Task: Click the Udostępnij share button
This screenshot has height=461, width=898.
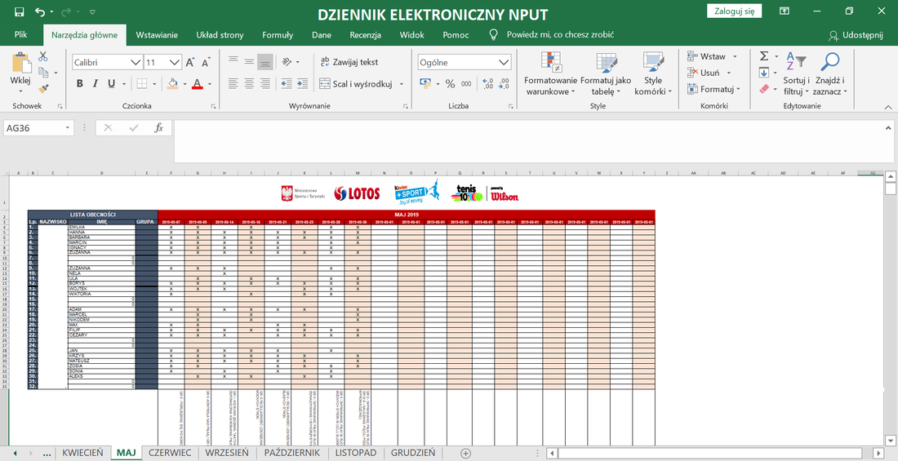Action: [856, 36]
